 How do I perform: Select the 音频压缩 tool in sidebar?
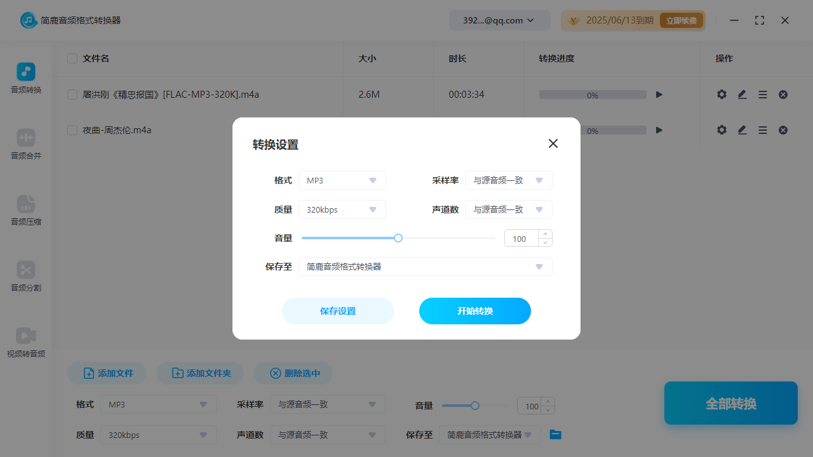coord(25,210)
